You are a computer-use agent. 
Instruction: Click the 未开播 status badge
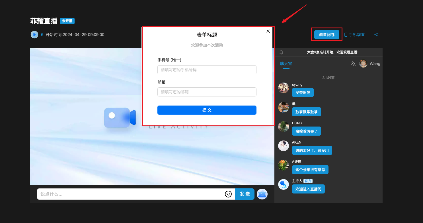(67, 21)
